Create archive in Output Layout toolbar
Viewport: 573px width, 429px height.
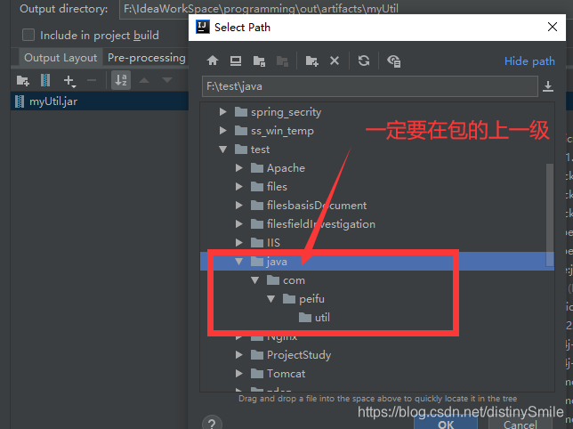tap(45, 80)
